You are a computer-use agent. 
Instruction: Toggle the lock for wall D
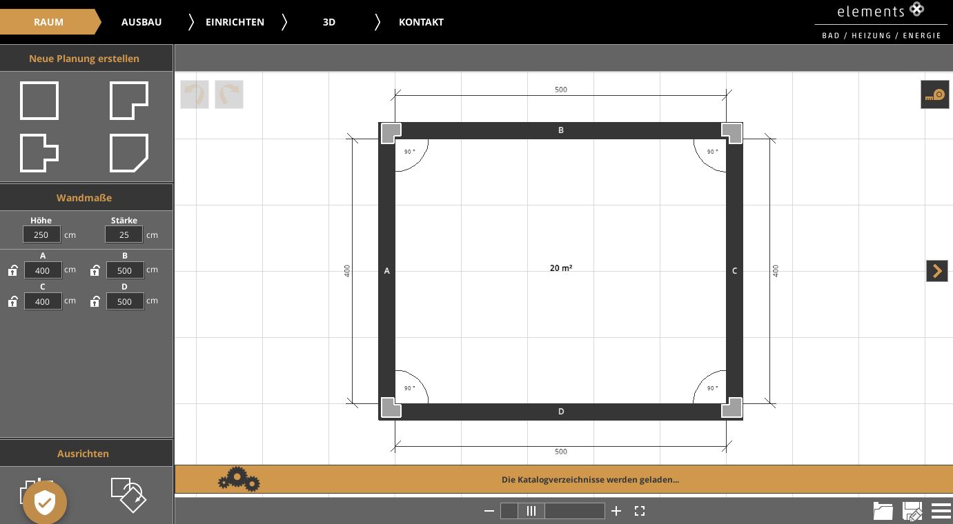click(95, 301)
